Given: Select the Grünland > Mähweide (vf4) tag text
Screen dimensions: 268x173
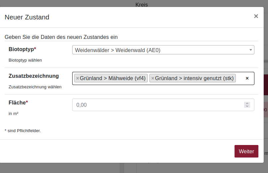Looking at the screenshot, I should click(x=113, y=78).
